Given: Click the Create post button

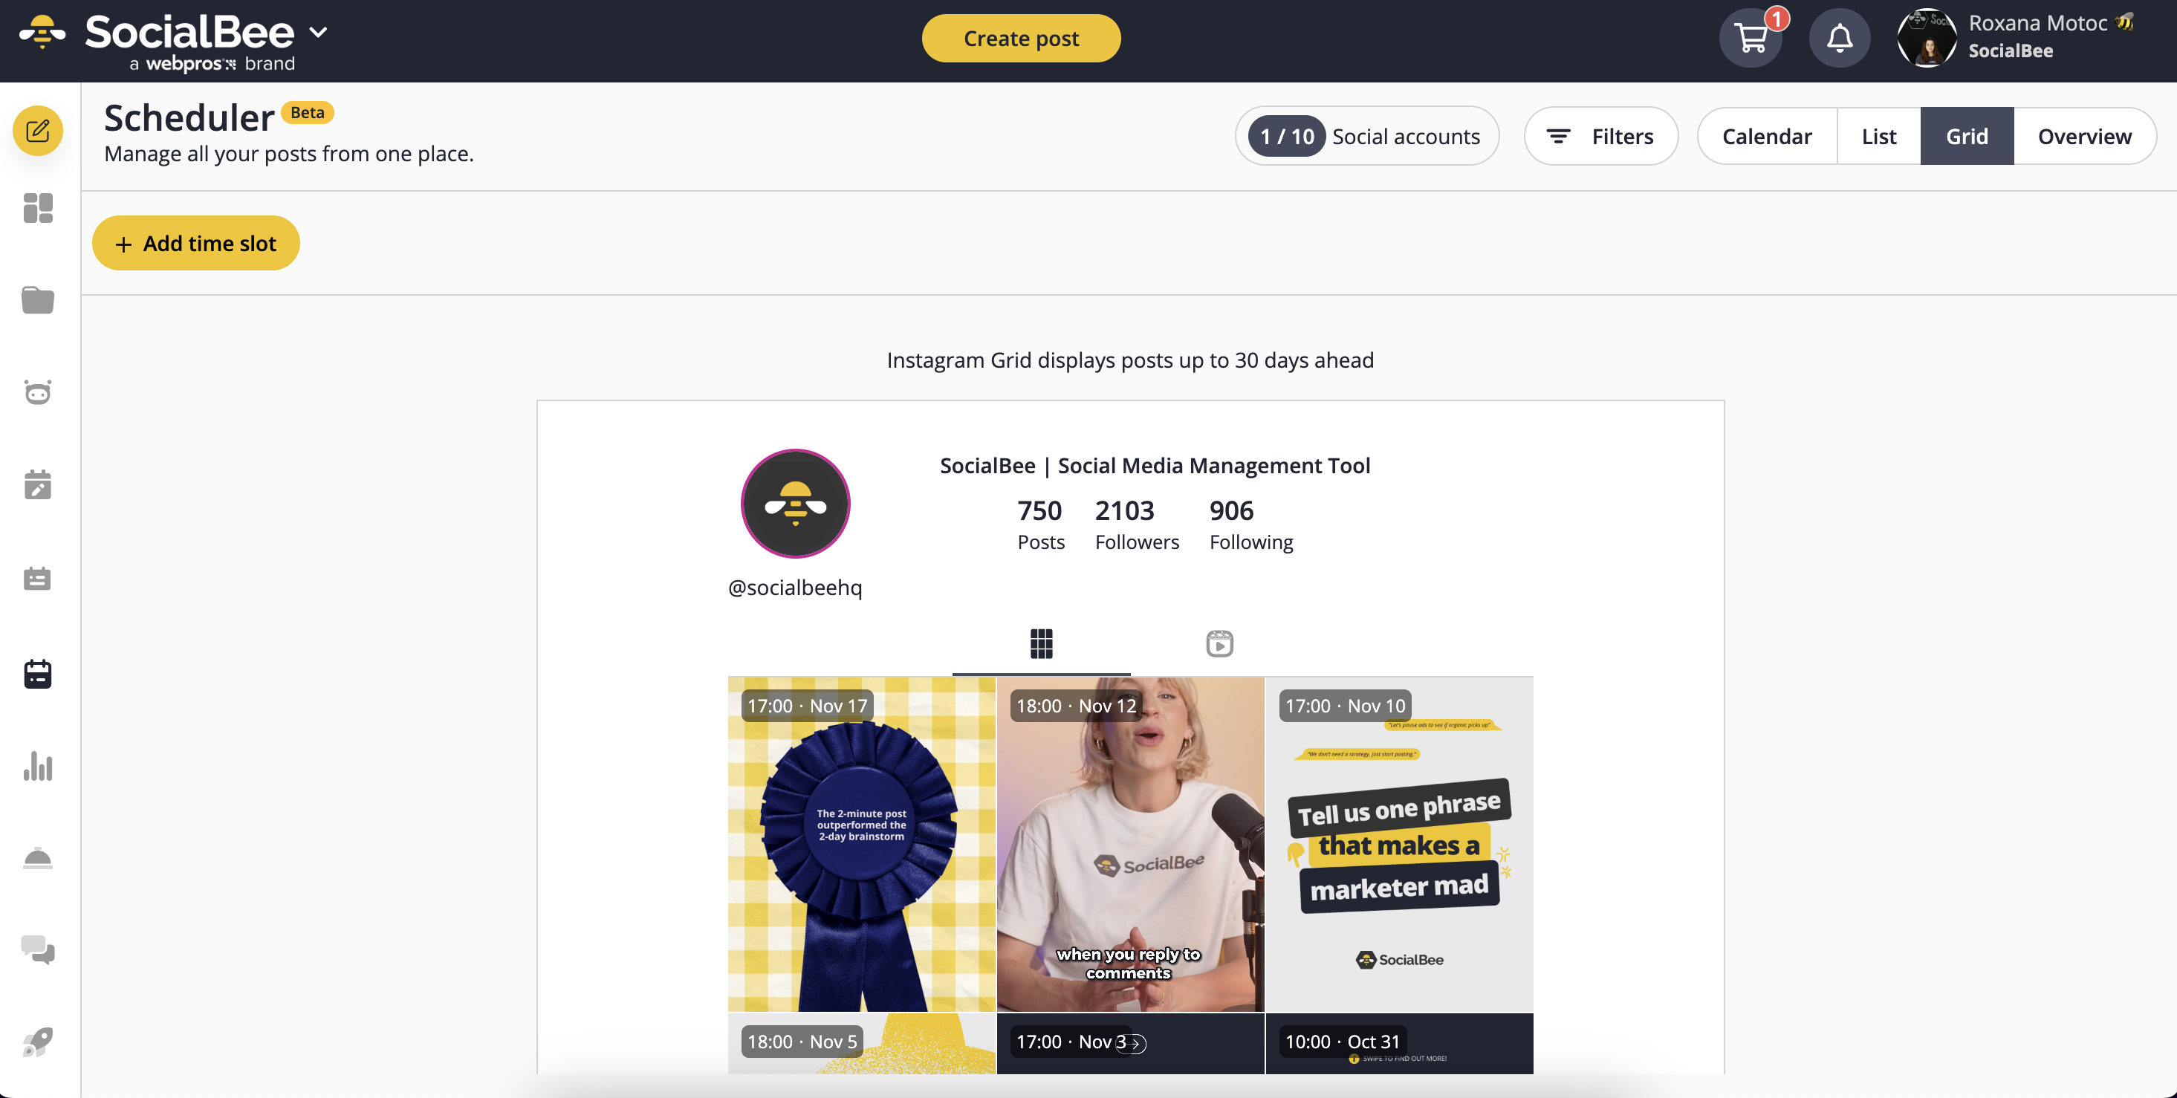Looking at the screenshot, I should pos(1021,38).
